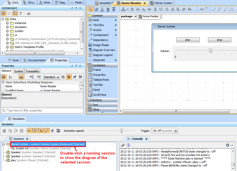Viewport: 237px width, 171px height.
Task: Toggle the properties checkmark button
Action: [75, 77]
